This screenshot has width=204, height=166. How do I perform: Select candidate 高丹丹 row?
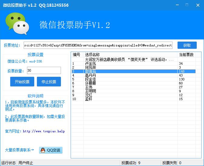(x=90, y=75)
